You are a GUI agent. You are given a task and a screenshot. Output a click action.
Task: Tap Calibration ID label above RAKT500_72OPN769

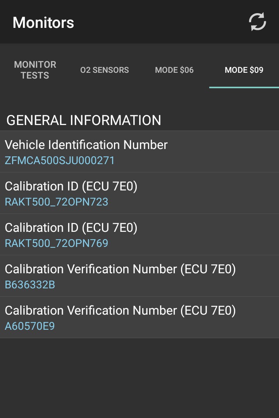[x=71, y=228]
